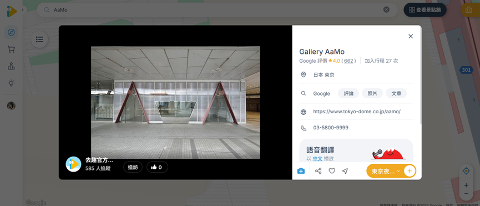Click the navigation arrow icon

point(345,171)
